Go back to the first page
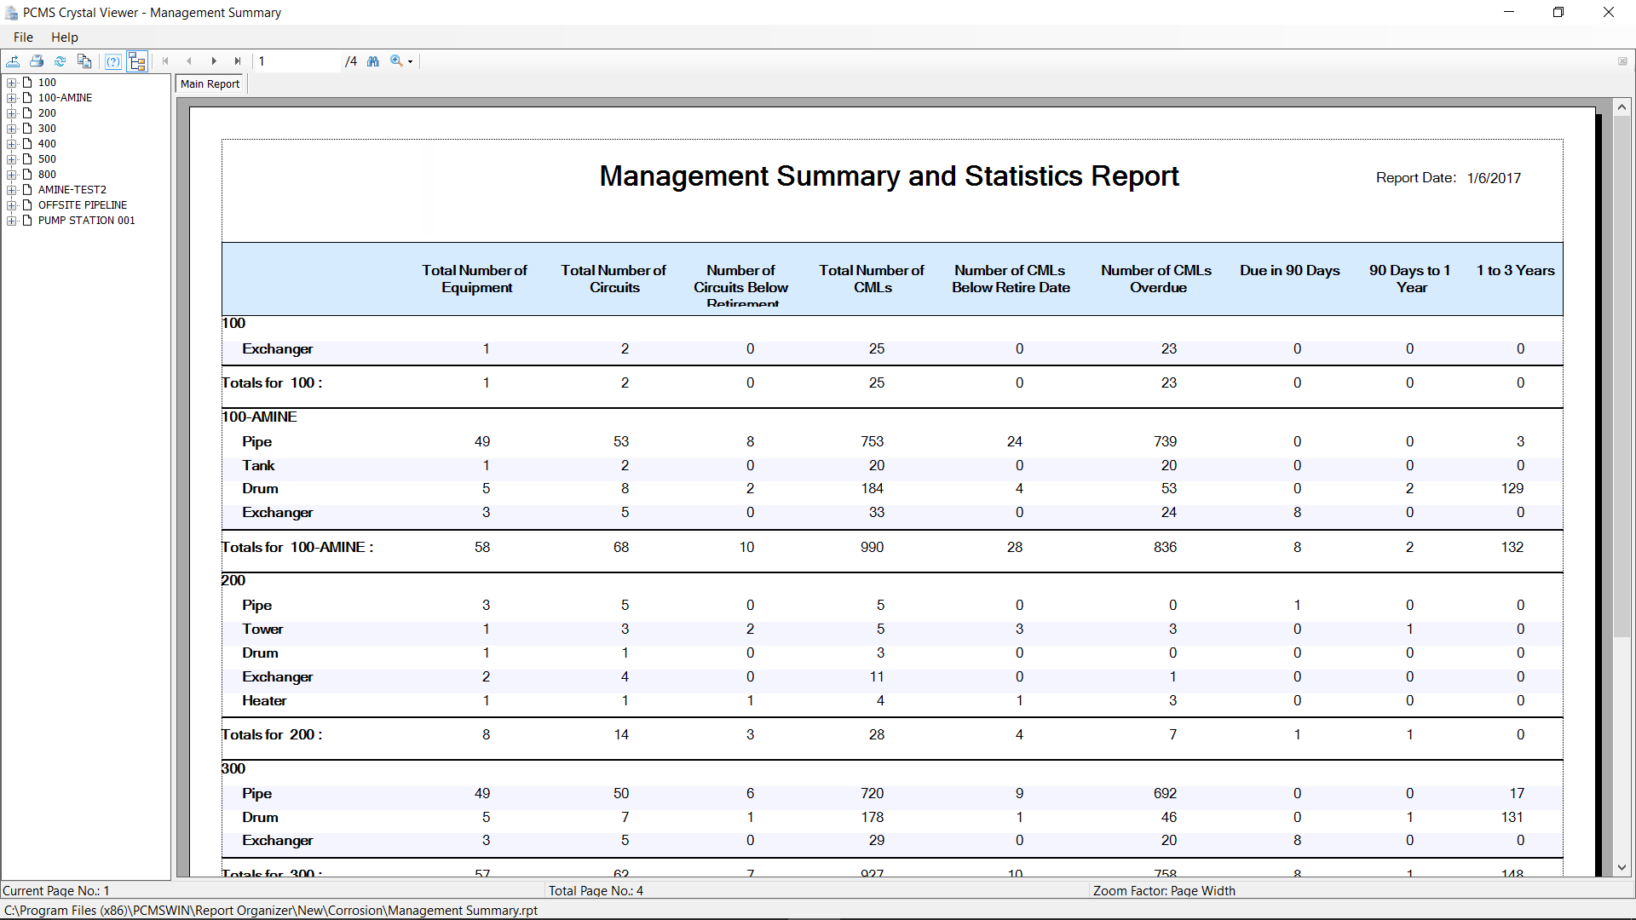This screenshot has height=920, width=1636. coord(164,60)
